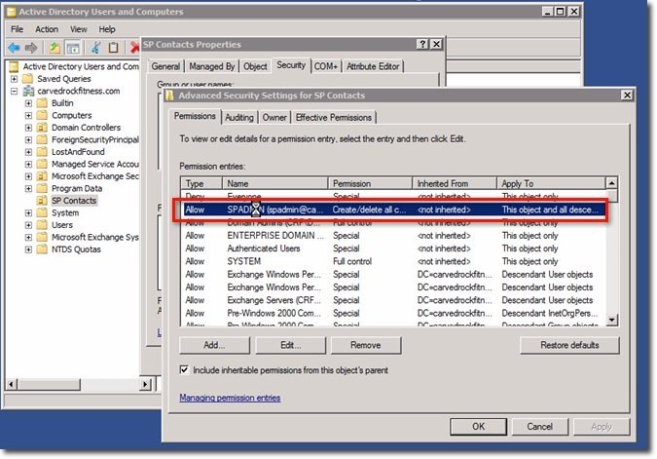
Task: Open the Help menu
Action: click(x=107, y=29)
